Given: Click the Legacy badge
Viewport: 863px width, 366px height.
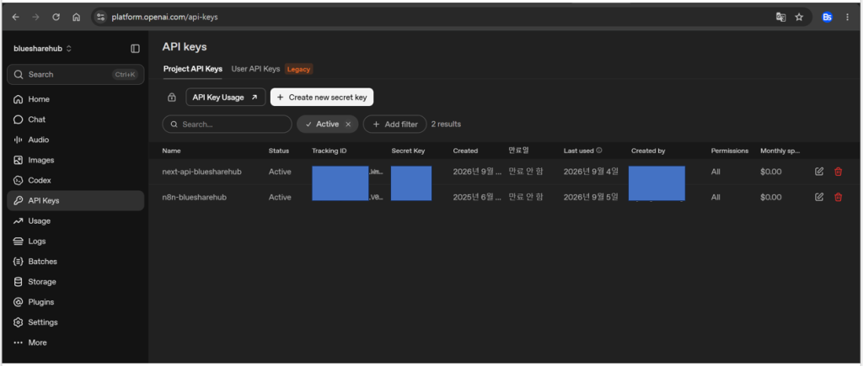Looking at the screenshot, I should click(299, 69).
